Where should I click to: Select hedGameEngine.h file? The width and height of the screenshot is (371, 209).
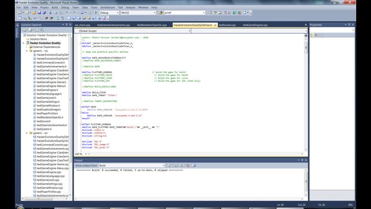47,90
